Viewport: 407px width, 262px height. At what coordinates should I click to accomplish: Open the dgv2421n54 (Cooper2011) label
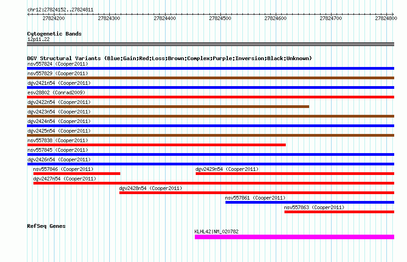59,83
